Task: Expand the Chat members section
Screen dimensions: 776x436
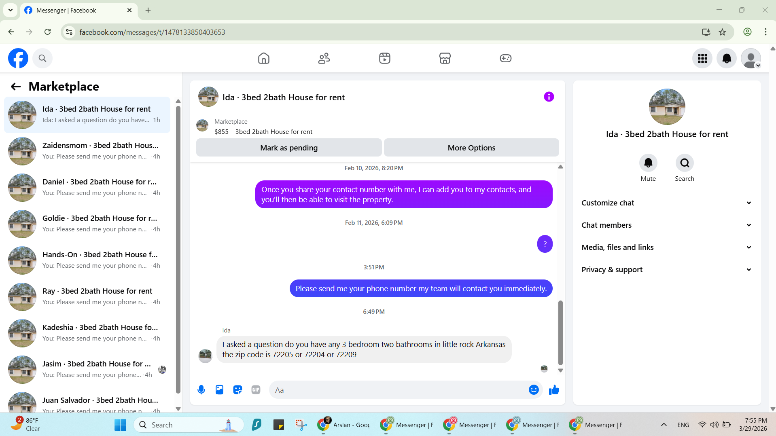Action: click(667, 225)
